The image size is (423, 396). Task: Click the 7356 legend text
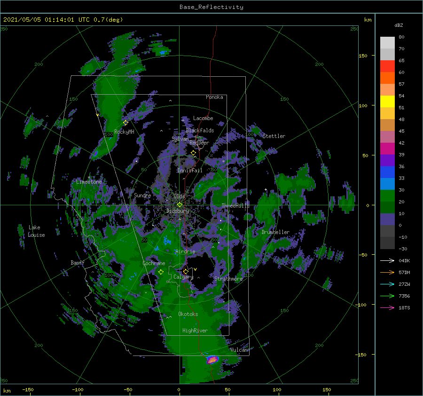point(404,296)
